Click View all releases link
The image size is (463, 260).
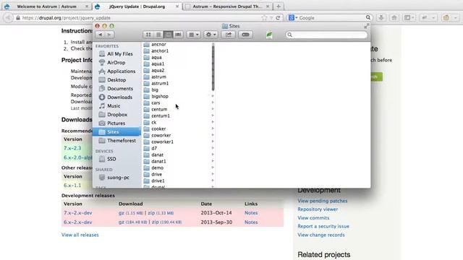tap(80, 235)
